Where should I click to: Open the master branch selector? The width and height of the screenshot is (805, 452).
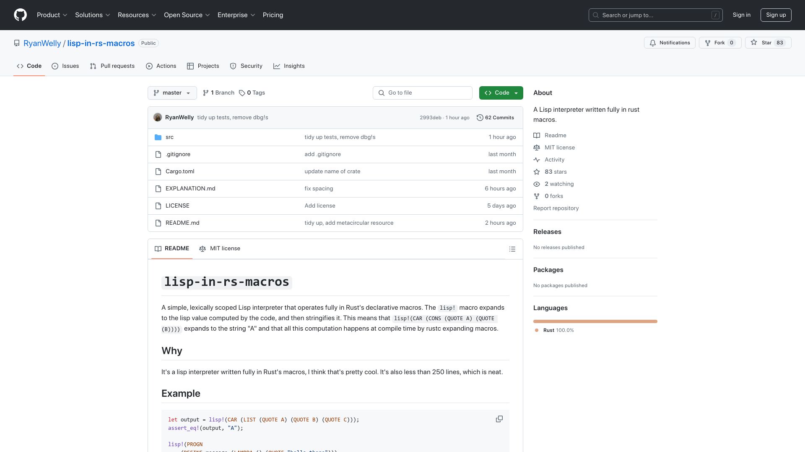[172, 93]
